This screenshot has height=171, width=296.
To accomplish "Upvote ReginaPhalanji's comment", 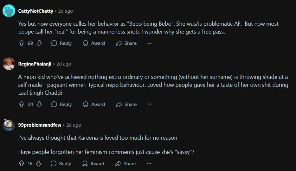I will [22, 104].
